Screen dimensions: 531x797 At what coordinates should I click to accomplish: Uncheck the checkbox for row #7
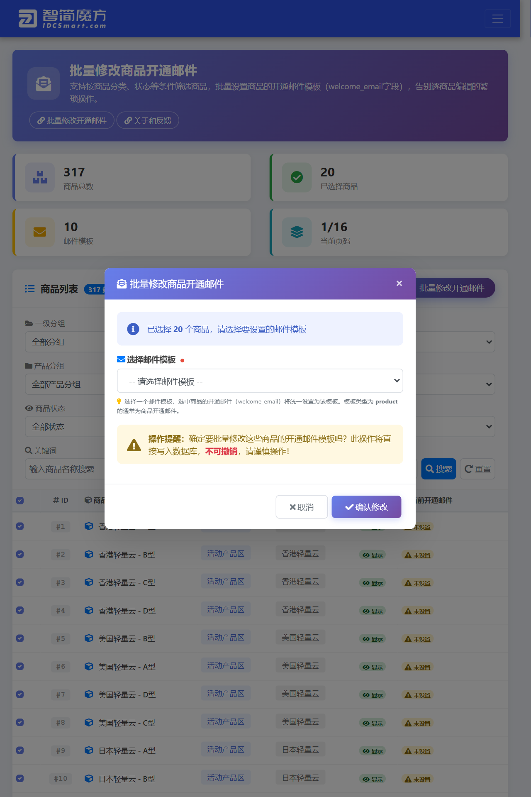coord(20,694)
